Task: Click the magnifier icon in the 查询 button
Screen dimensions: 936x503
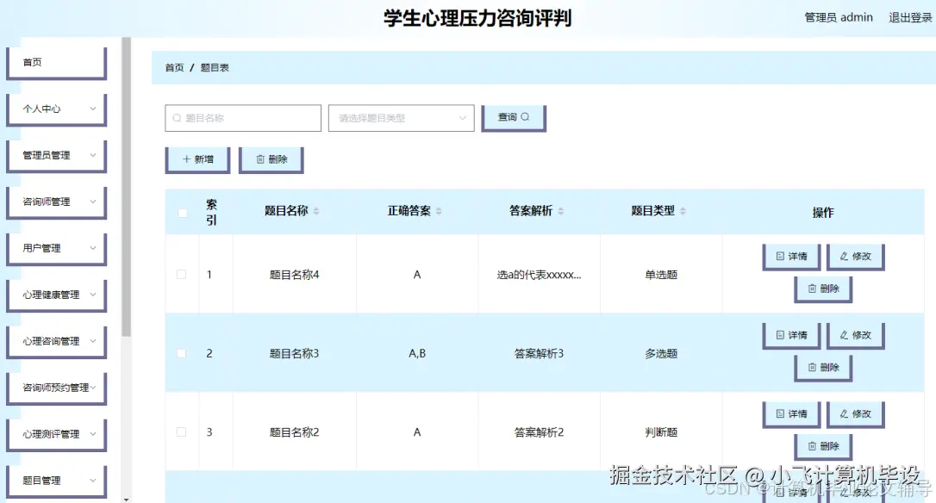Action: 525,117
